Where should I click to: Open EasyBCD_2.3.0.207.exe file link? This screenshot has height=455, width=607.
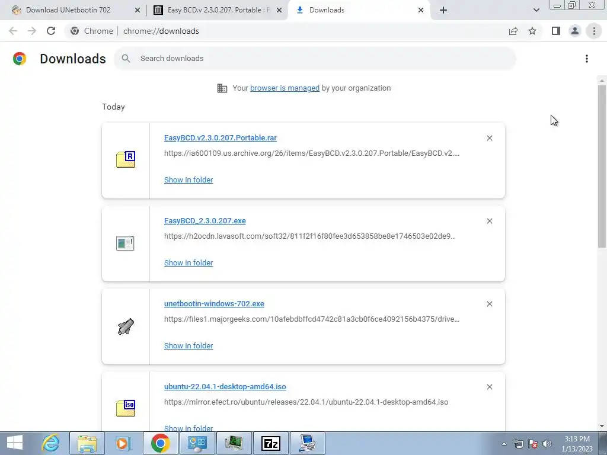[205, 221]
